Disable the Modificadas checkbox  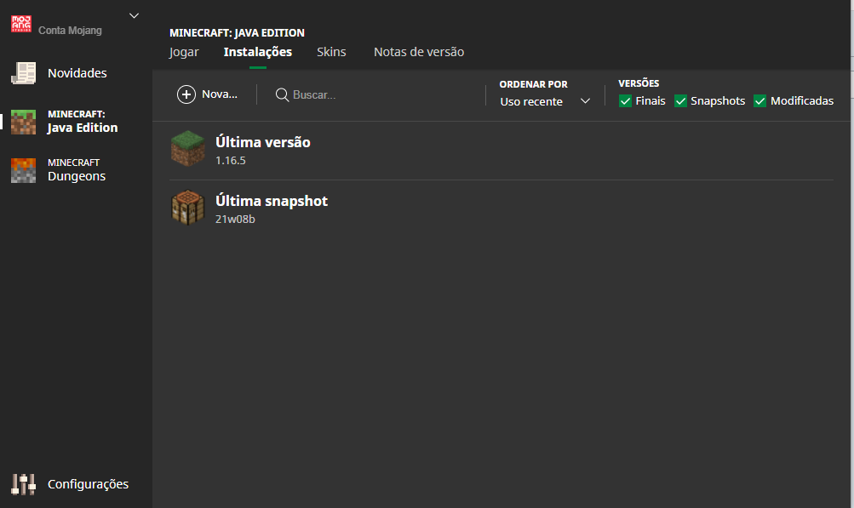click(x=760, y=101)
